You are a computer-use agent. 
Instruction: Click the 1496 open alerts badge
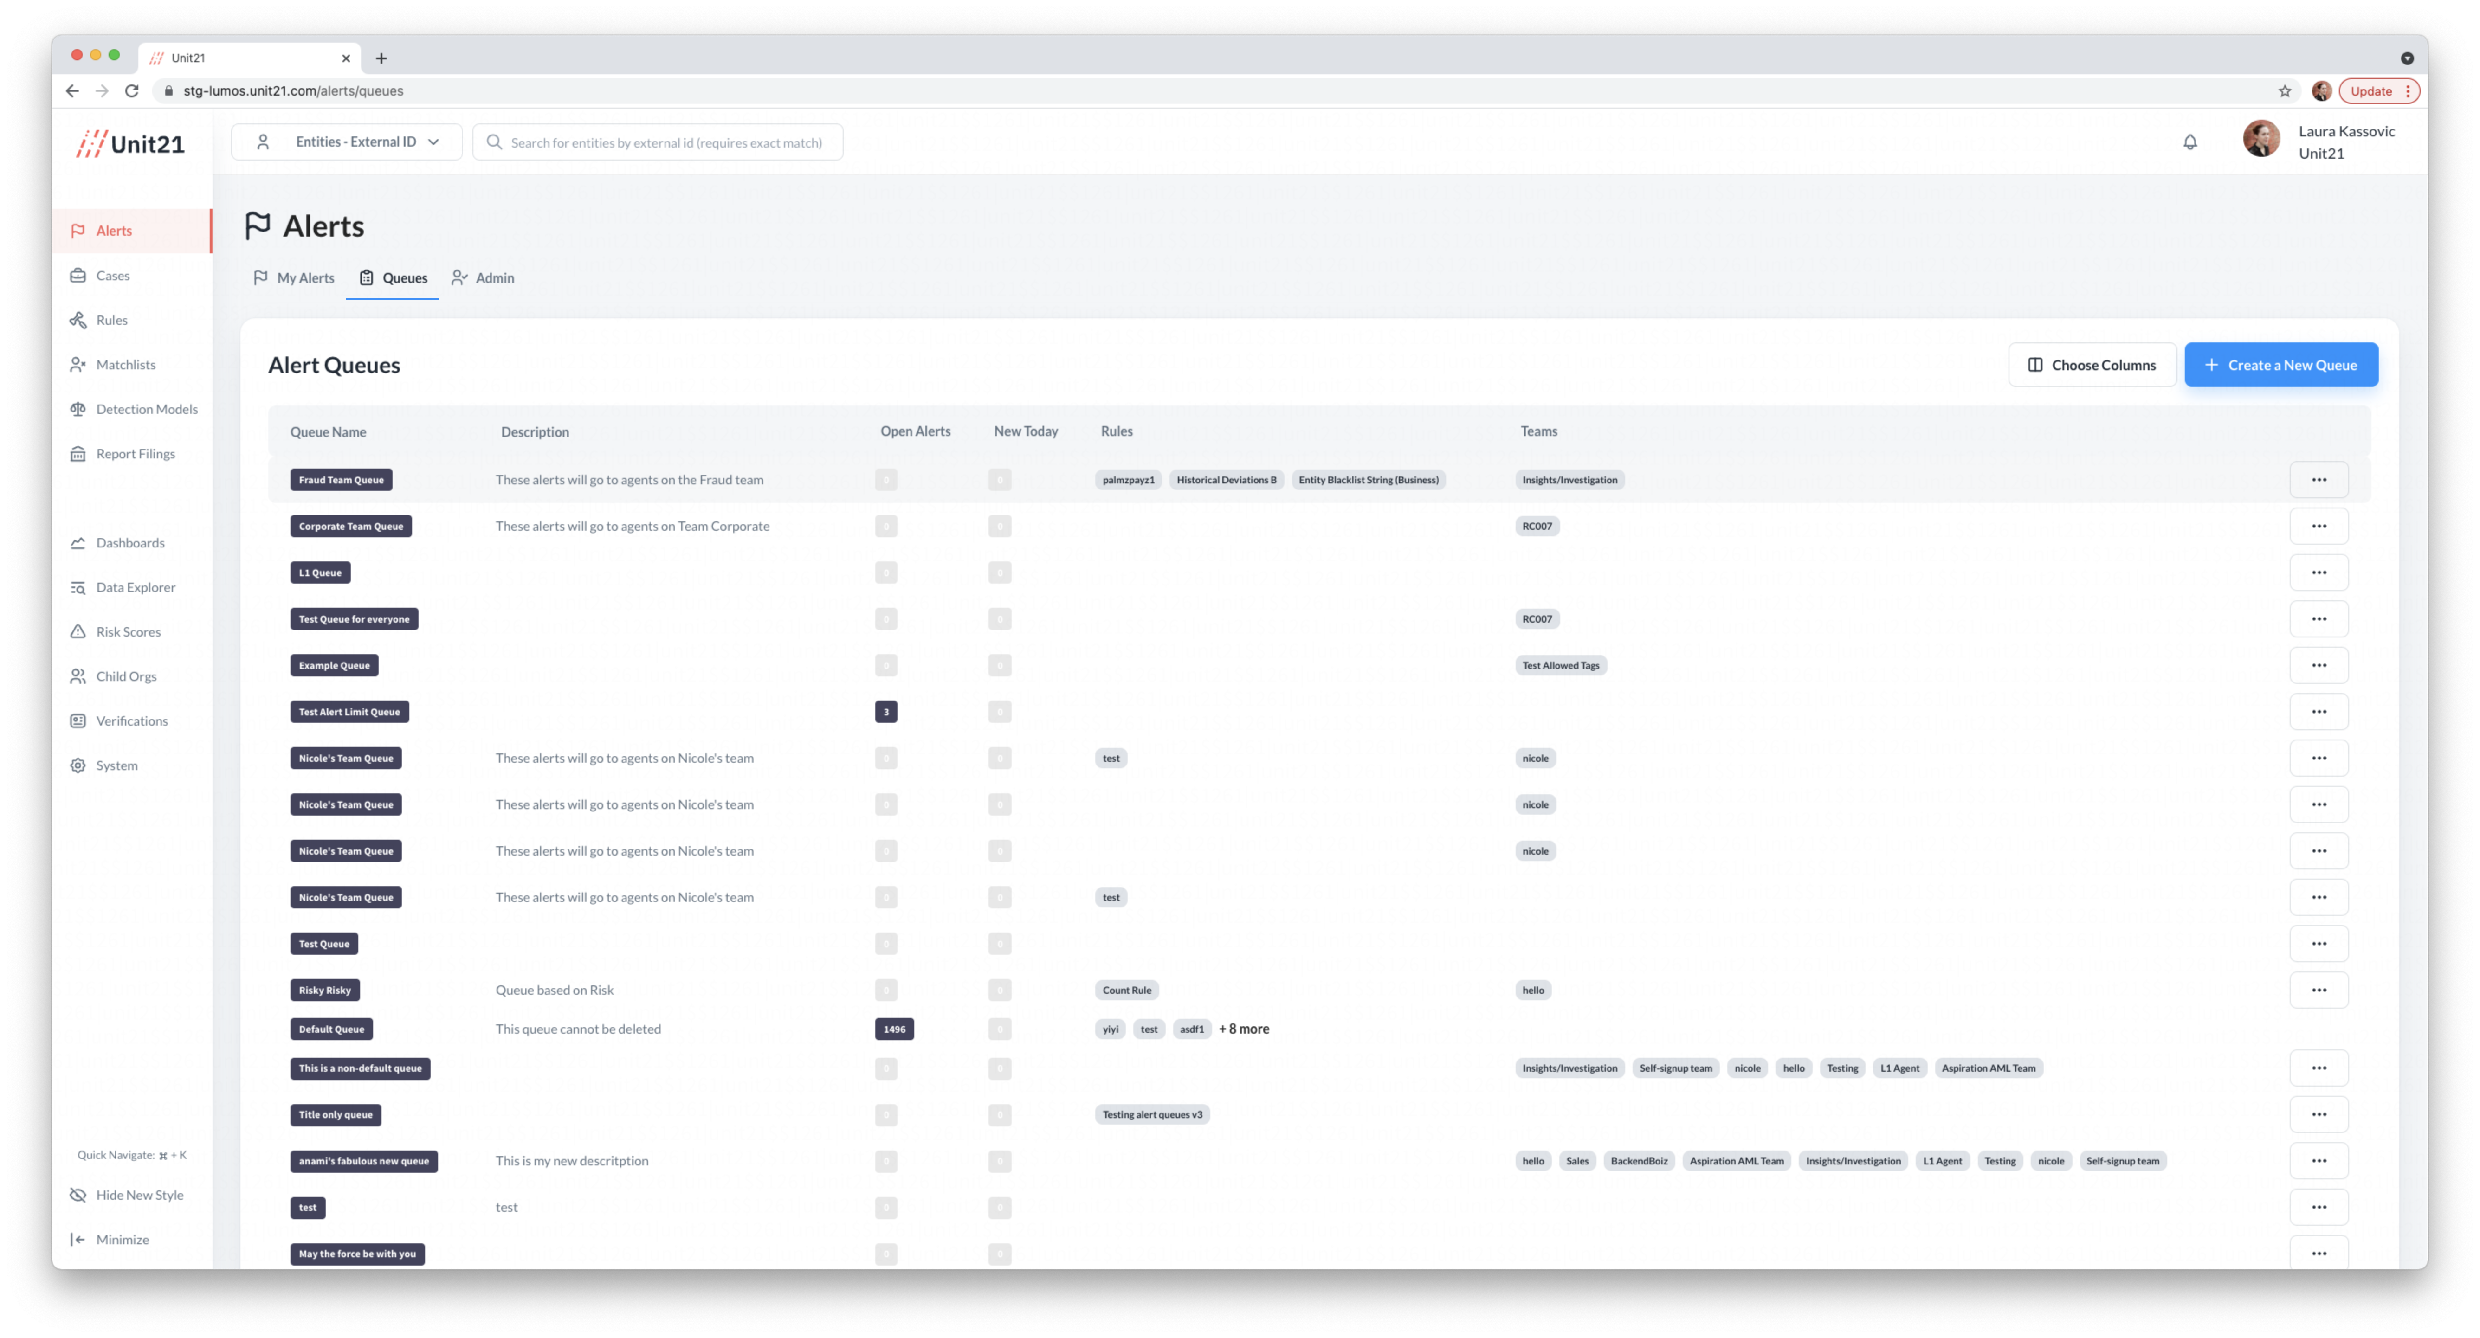tap(894, 1029)
